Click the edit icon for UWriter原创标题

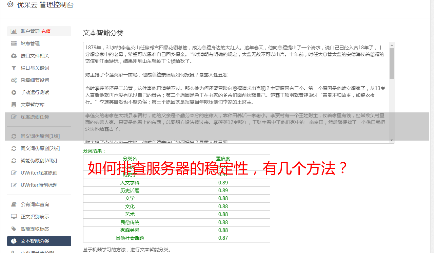(x=14, y=185)
